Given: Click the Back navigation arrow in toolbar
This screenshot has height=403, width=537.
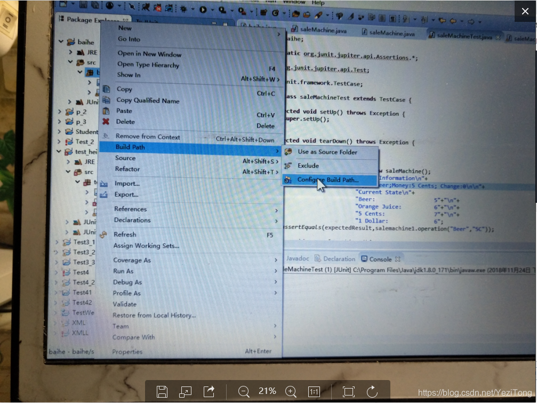Looking at the screenshot, I should pos(453,21).
